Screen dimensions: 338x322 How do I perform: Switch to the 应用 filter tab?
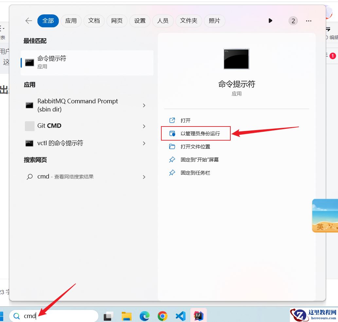click(x=71, y=21)
